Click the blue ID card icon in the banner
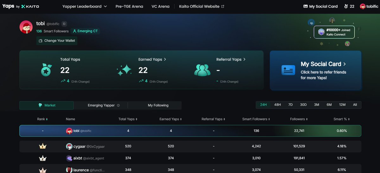 [x=288, y=70]
